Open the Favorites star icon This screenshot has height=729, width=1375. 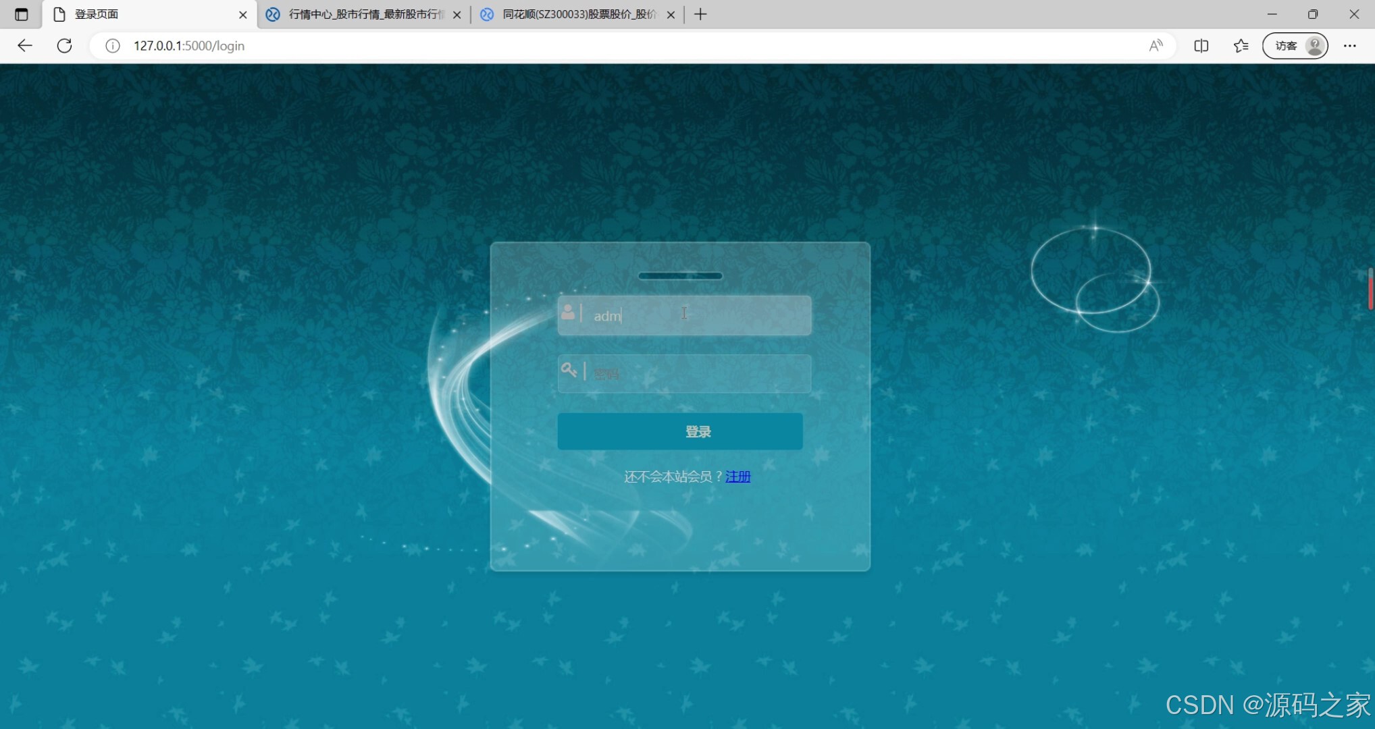click(1241, 46)
